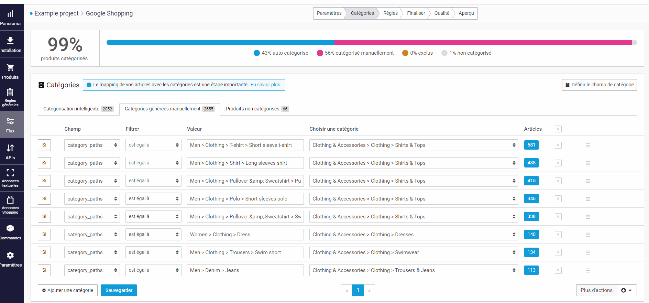Check the box for Short sleeve t-shirt row
The width and height of the screenshot is (649, 303).
558,145
